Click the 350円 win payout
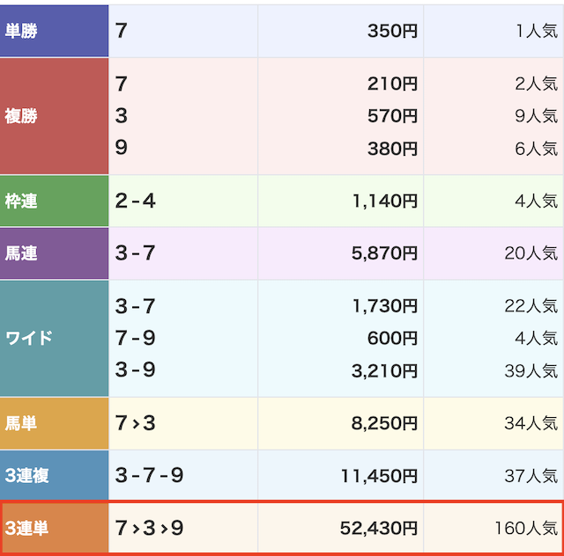The width and height of the screenshot is (564, 556). [392, 31]
